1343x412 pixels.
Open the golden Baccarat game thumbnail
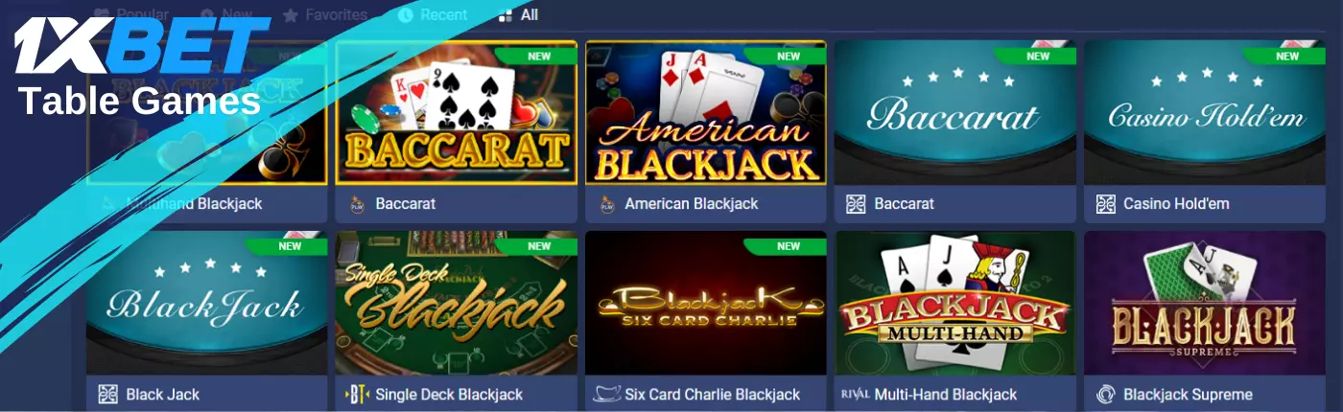click(x=457, y=112)
